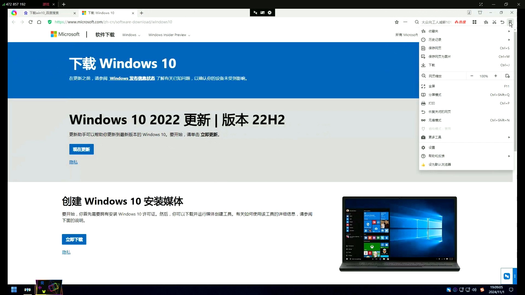Viewport: 525px width, 295px height.
Task: Open the browser skin shirt icon
Action: pos(480,13)
